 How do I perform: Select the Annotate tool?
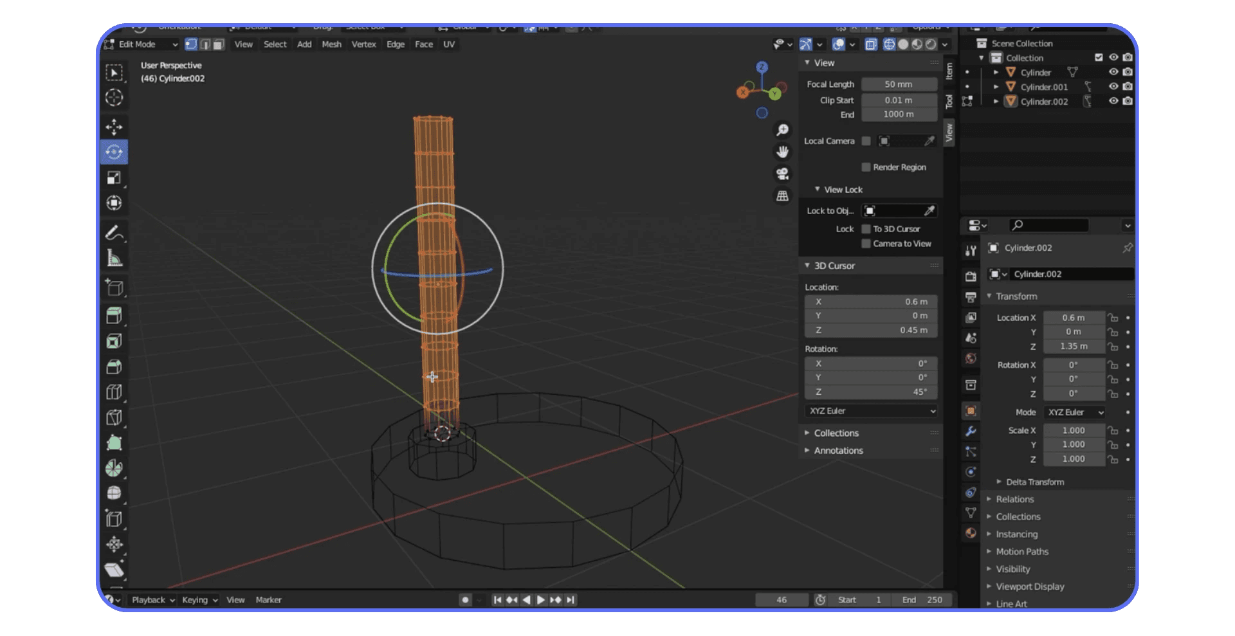point(114,233)
